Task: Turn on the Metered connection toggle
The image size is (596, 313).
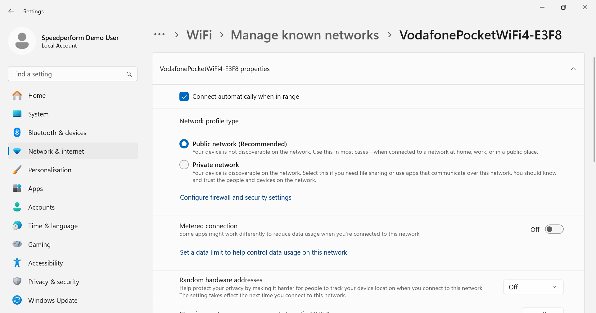Action: (554, 229)
